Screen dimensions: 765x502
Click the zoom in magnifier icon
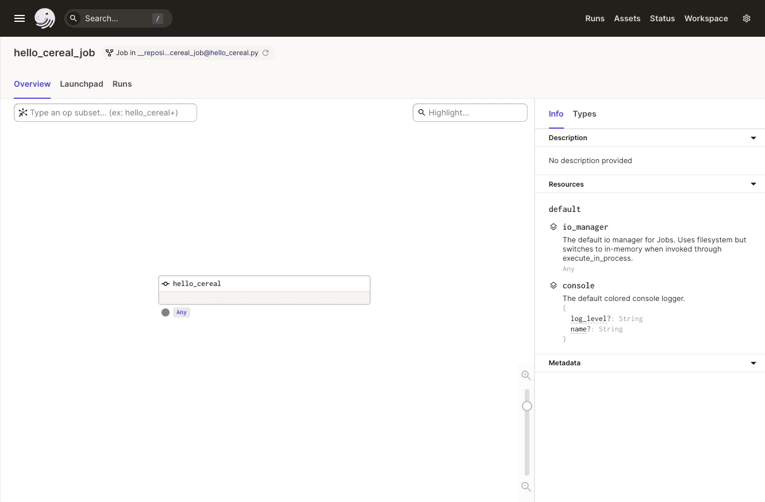526,375
